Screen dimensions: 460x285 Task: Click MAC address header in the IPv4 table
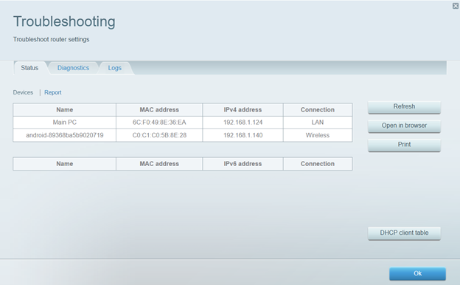(159, 109)
